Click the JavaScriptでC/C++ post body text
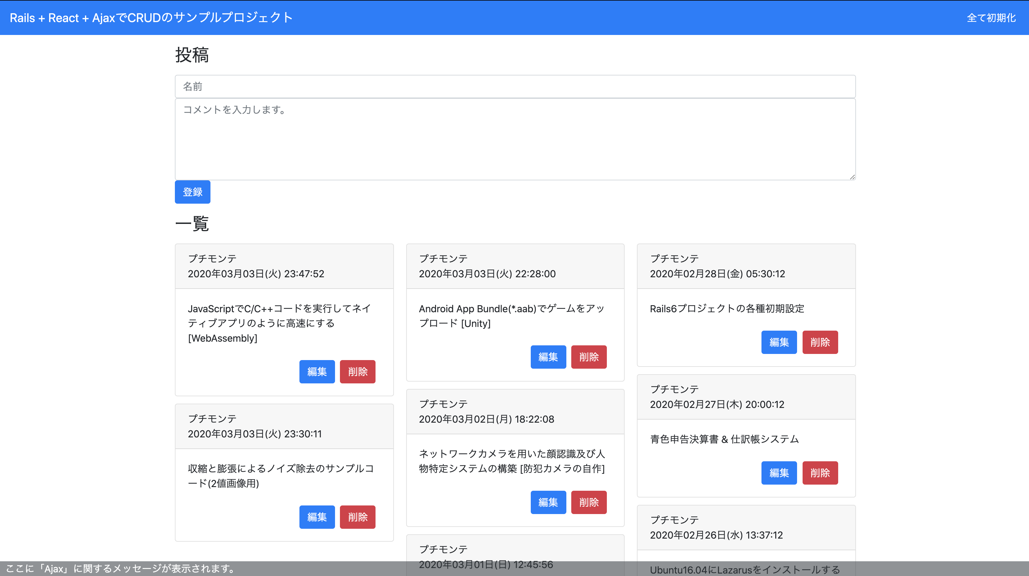Screen dimensions: 1029x576 click(279, 324)
